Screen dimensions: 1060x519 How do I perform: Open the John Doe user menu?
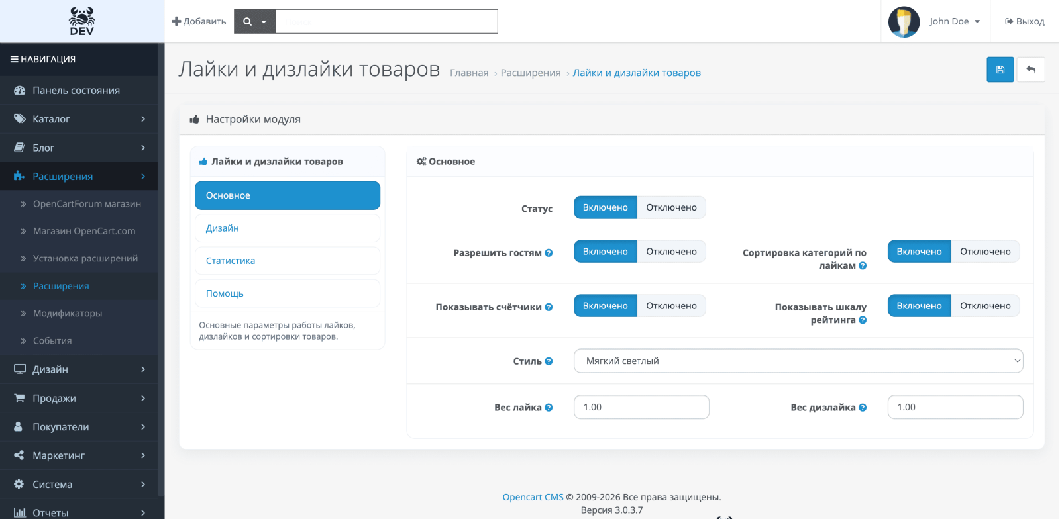(x=955, y=21)
